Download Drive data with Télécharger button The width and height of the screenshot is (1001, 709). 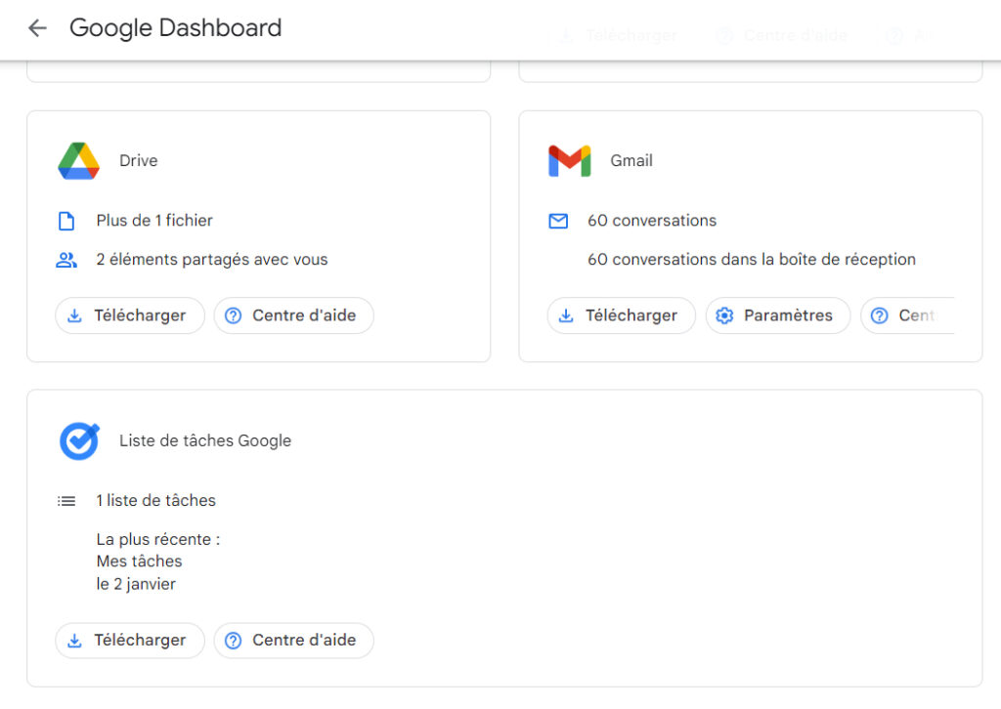pyautogui.click(x=129, y=315)
